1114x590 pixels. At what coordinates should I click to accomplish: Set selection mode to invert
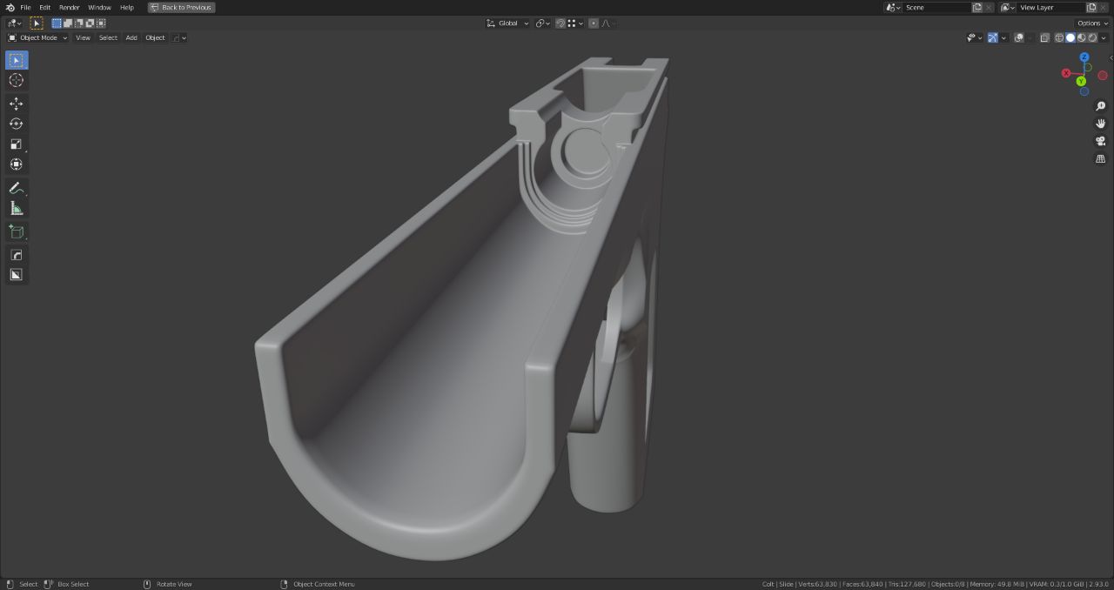101,23
